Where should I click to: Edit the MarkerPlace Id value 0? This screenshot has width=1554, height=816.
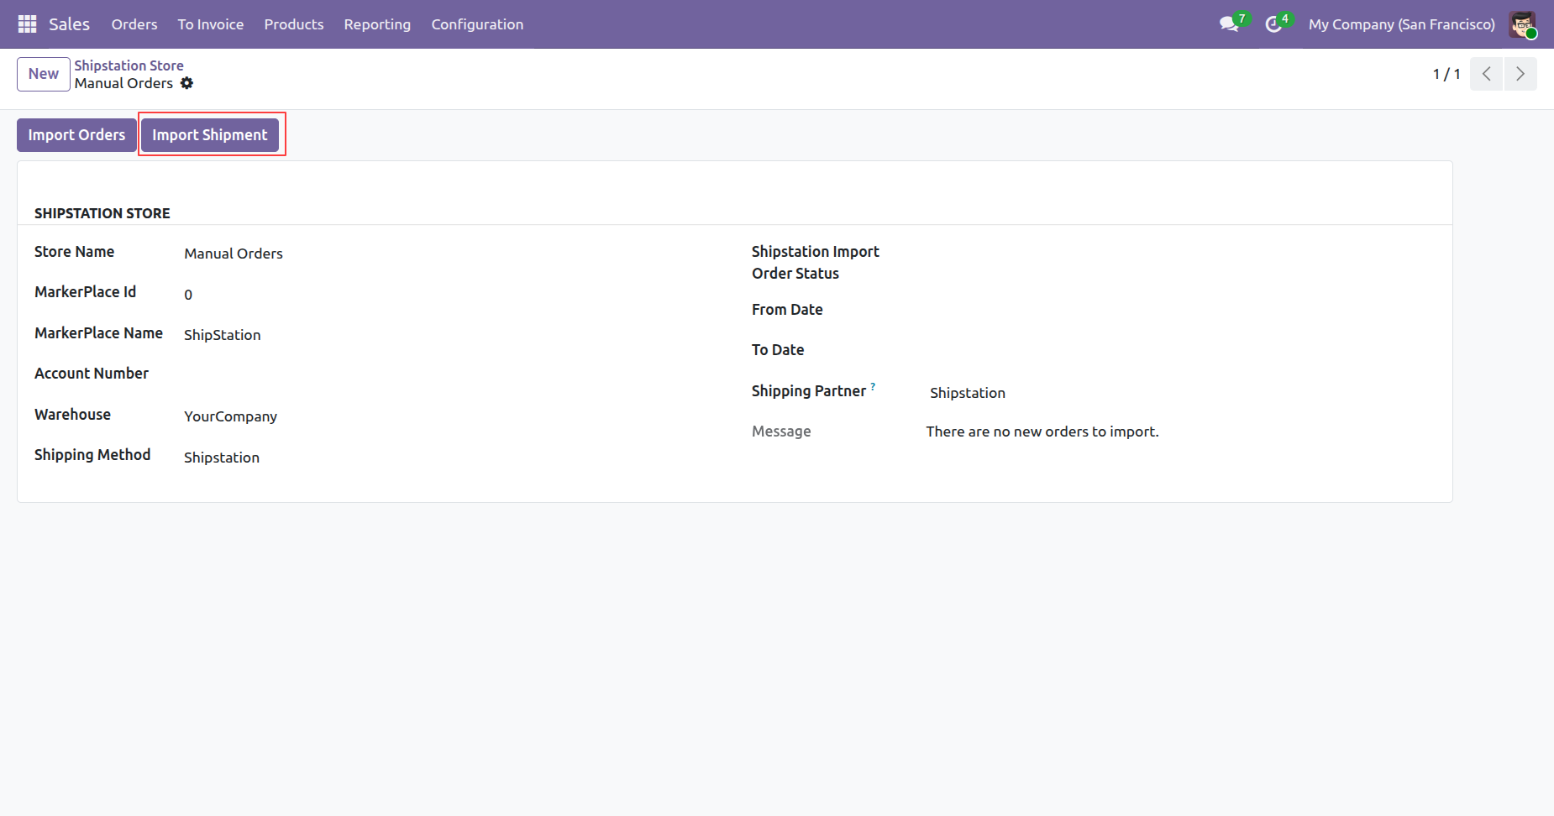point(449,295)
